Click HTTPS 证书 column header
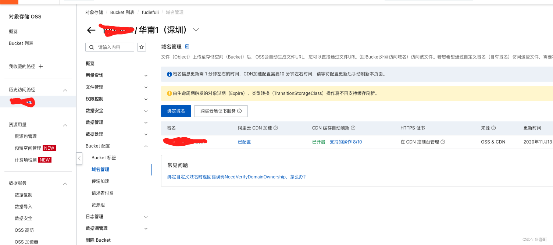This screenshot has height=245, width=553. [413, 128]
